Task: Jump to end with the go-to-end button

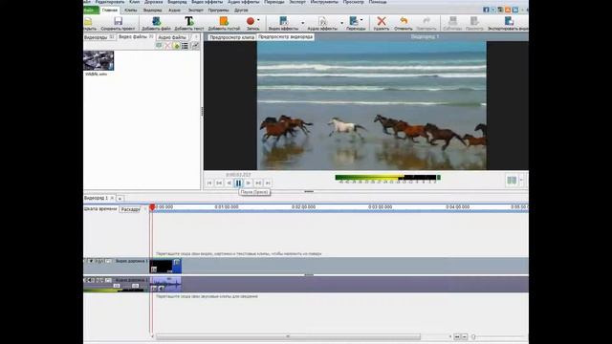Action: [x=268, y=183]
